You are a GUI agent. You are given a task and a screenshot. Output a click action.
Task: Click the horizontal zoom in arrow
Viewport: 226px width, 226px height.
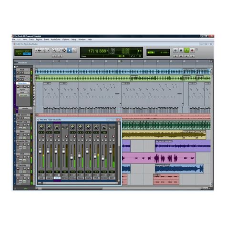(x=48, y=51)
